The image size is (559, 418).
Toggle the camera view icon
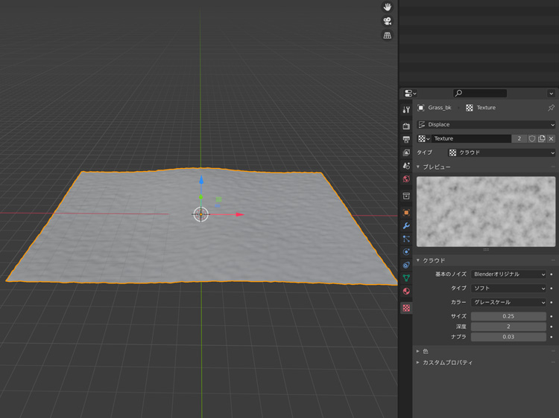click(x=388, y=21)
